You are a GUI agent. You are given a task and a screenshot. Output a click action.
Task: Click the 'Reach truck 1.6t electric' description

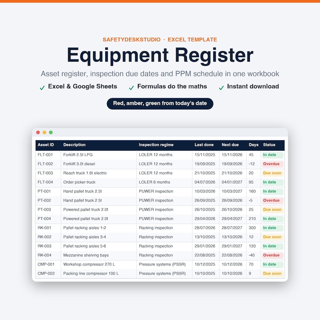(85, 173)
